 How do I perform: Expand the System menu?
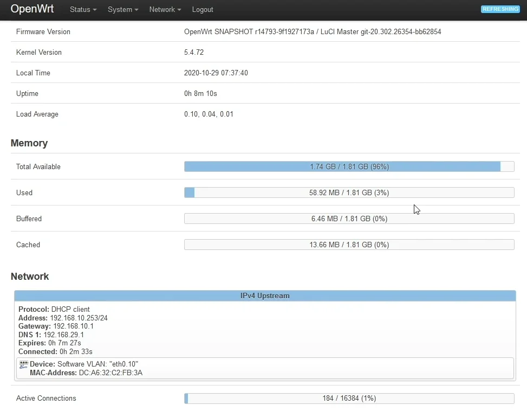point(123,9)
